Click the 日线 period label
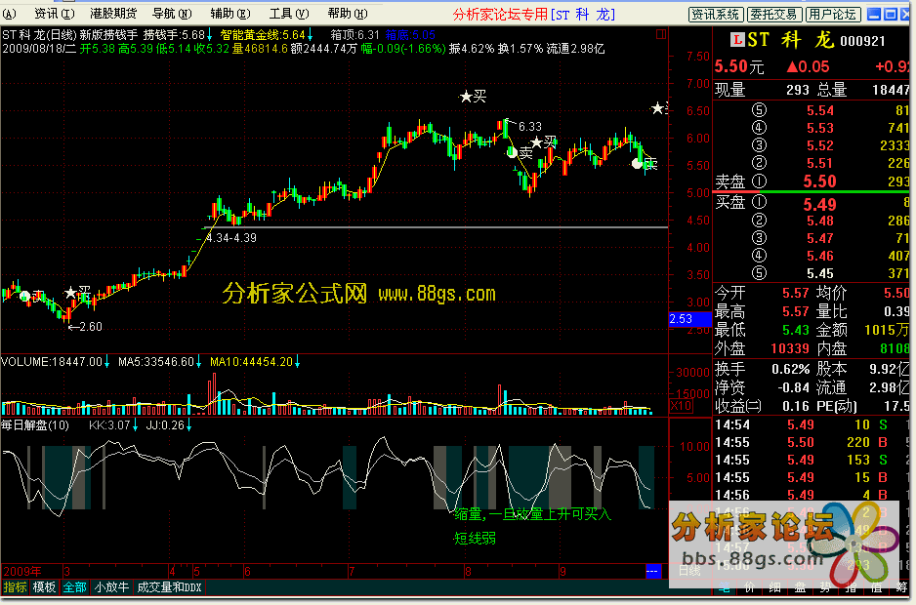The image size is (916, 605). pos(688,571)
